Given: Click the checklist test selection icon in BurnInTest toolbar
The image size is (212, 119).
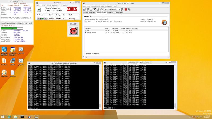Looking at the screenshot, I should tap(98, 9).
